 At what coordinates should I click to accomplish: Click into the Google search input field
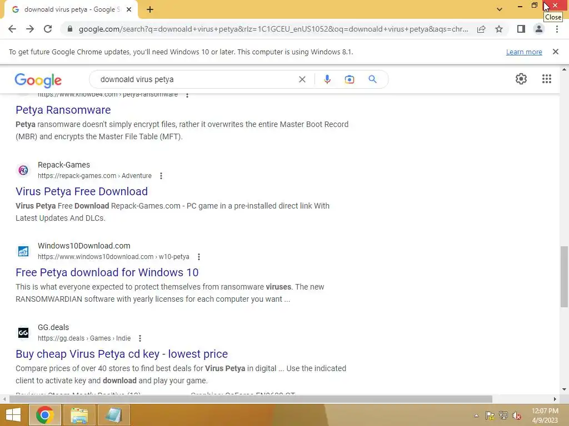click(196, 79)
